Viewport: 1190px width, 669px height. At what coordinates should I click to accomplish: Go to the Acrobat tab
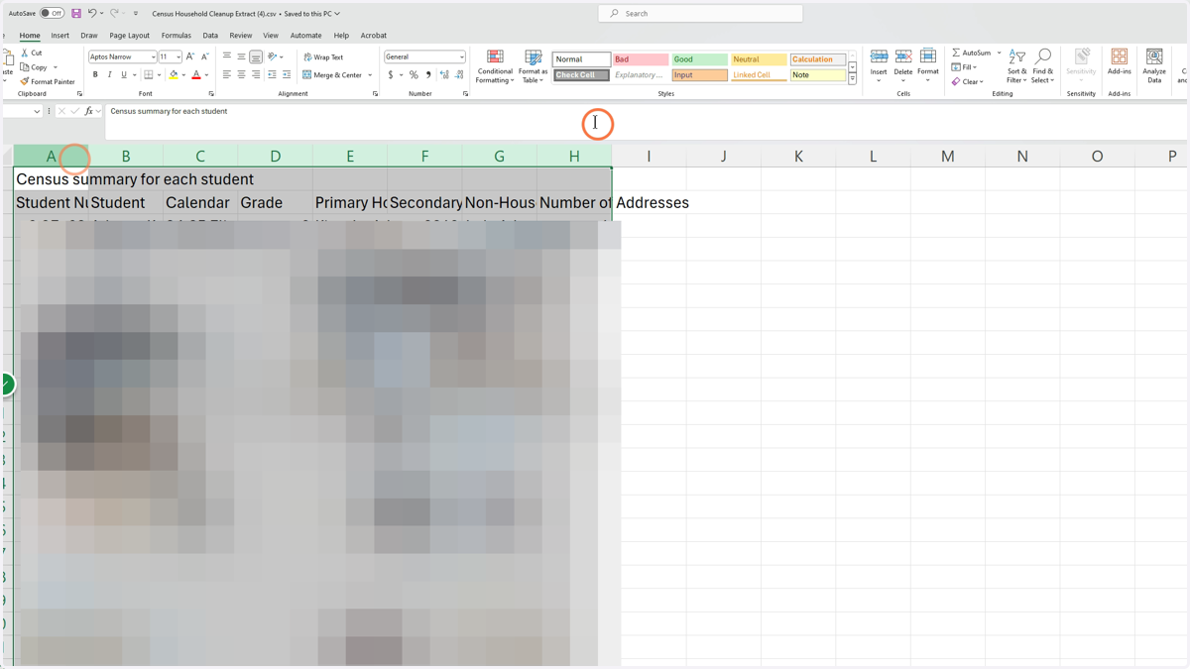374,35
